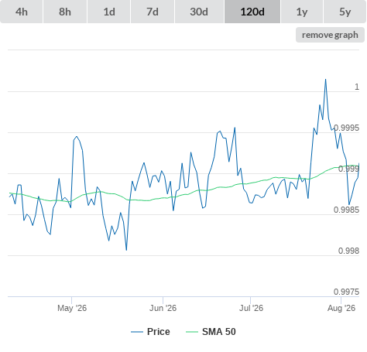This screenshot has height=352, width=367.
Task: Click the 0.9995 y-axis label
Action: pos(346,128)
